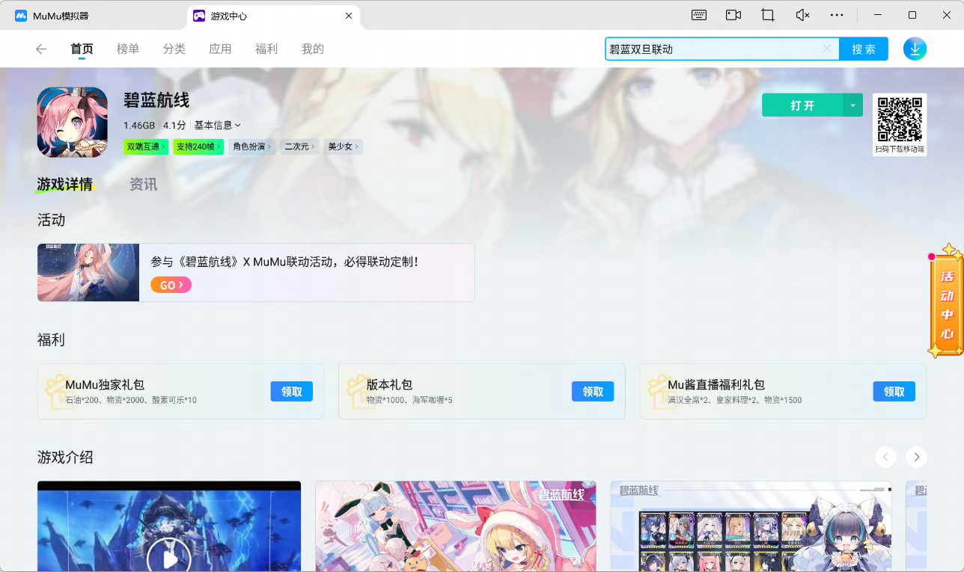Open the three-dots more menu

coord(837,15)
